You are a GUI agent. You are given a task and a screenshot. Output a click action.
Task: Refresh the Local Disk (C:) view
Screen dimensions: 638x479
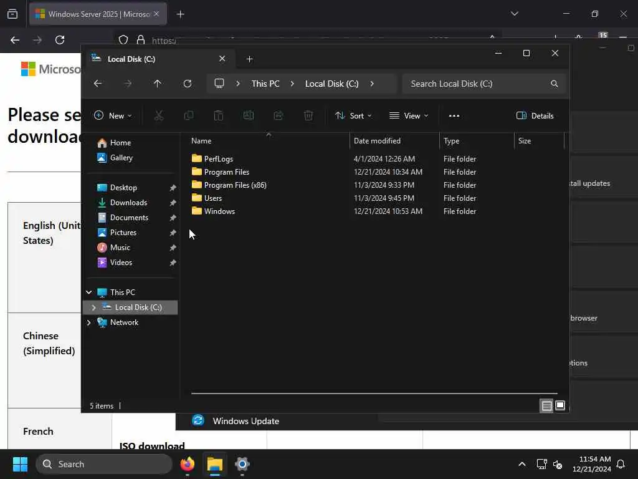(188, 84)
